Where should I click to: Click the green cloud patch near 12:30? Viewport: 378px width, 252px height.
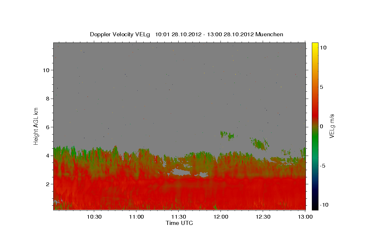(260, 144)
